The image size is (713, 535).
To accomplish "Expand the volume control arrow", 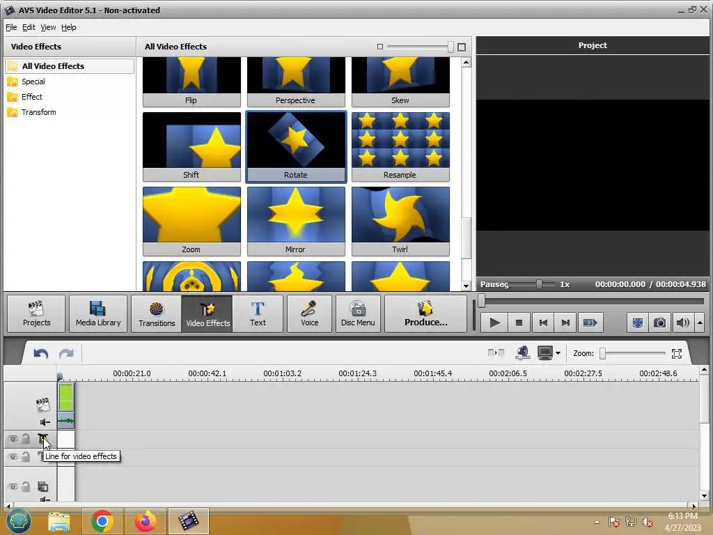I will [x=700, y=323].
